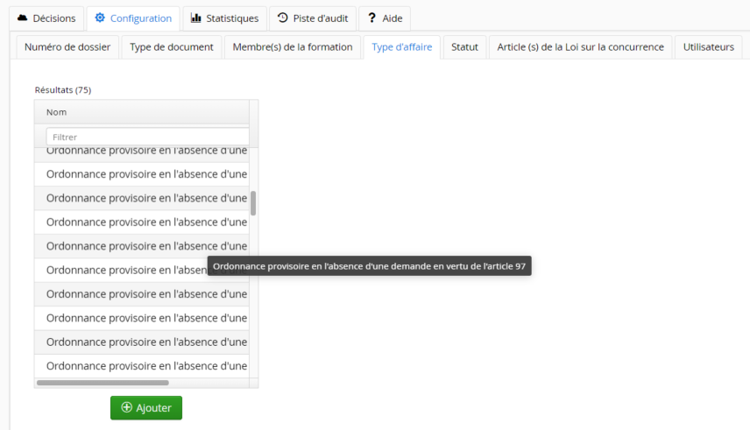Click the cloud icon beside Décisions

click(x=23, y=18)
